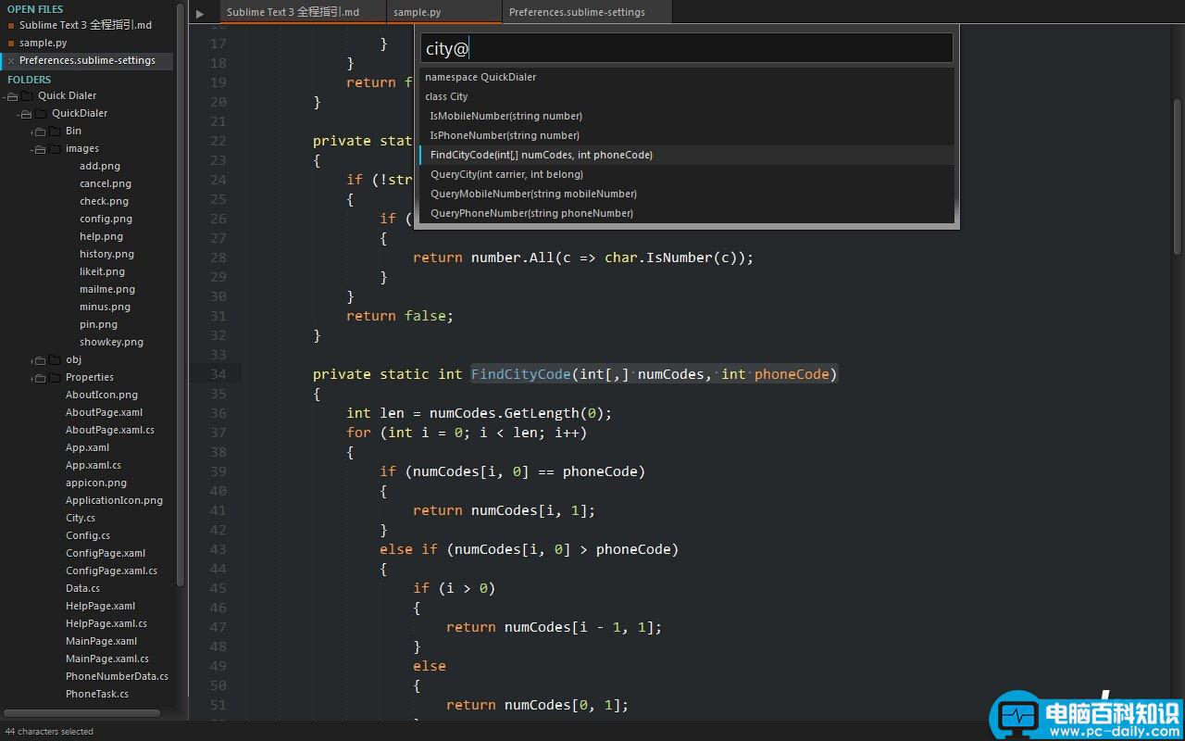Click the Quick Dialer root folder icon
This screenshot has width=1185, height=741.
(x=26, y=96)
